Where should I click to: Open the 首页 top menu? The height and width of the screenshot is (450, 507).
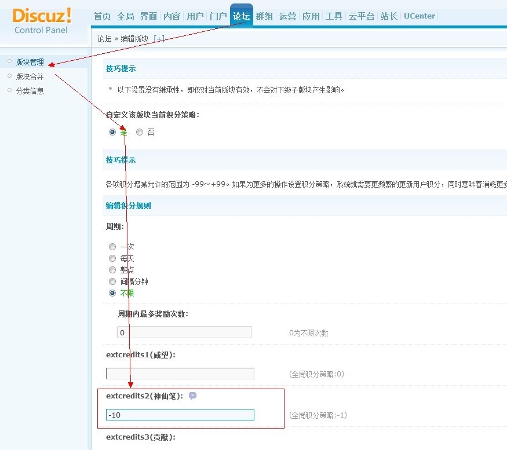[x=102, y=16]
